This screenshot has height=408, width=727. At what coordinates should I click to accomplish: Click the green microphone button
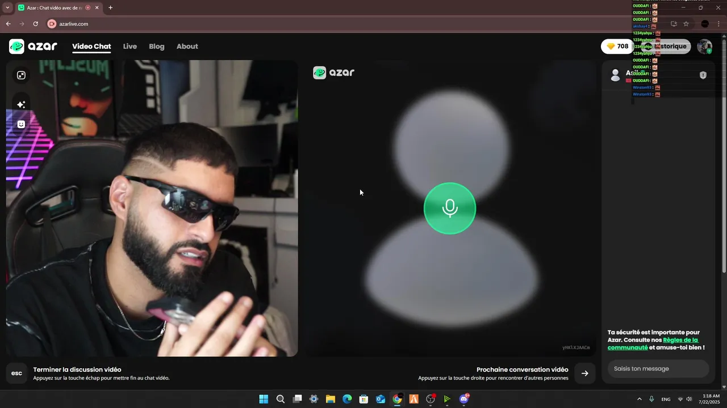449,208
